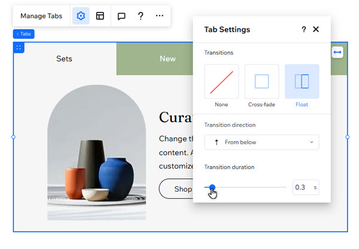Switch to the New tab
This screenshot has height=249, width=359.
tap(168, 59)
